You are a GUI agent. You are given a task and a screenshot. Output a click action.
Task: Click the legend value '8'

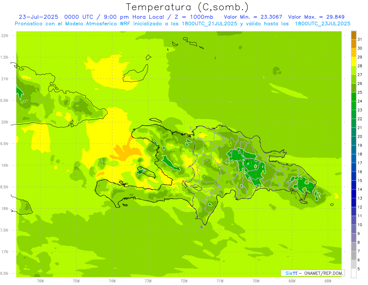[359, 242]
